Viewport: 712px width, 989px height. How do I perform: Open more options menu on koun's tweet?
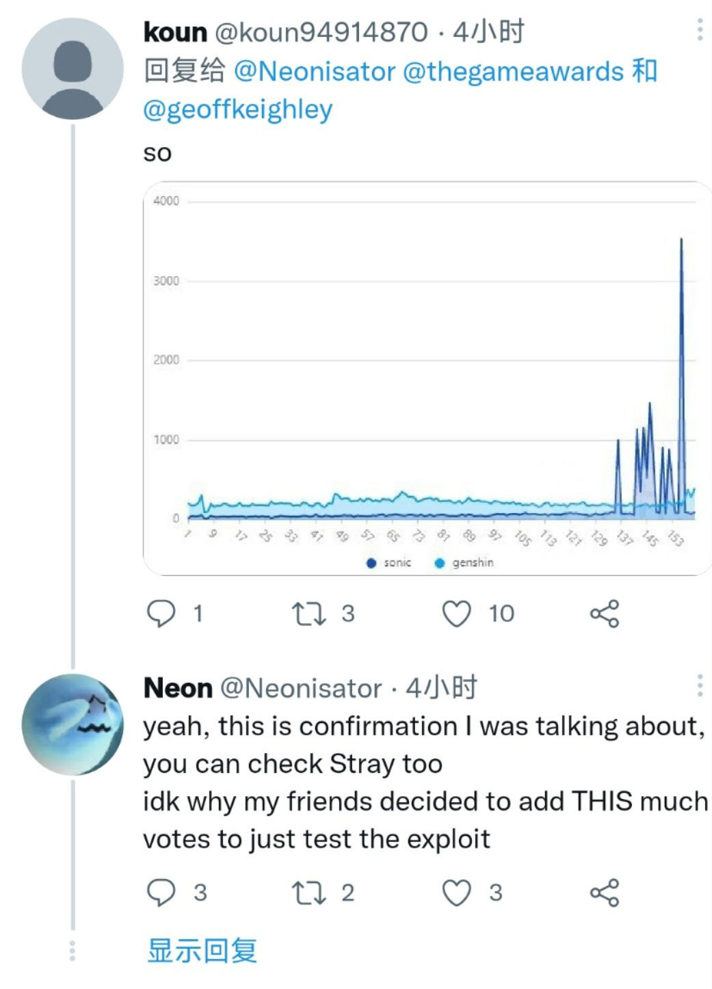tap(700, 30)
